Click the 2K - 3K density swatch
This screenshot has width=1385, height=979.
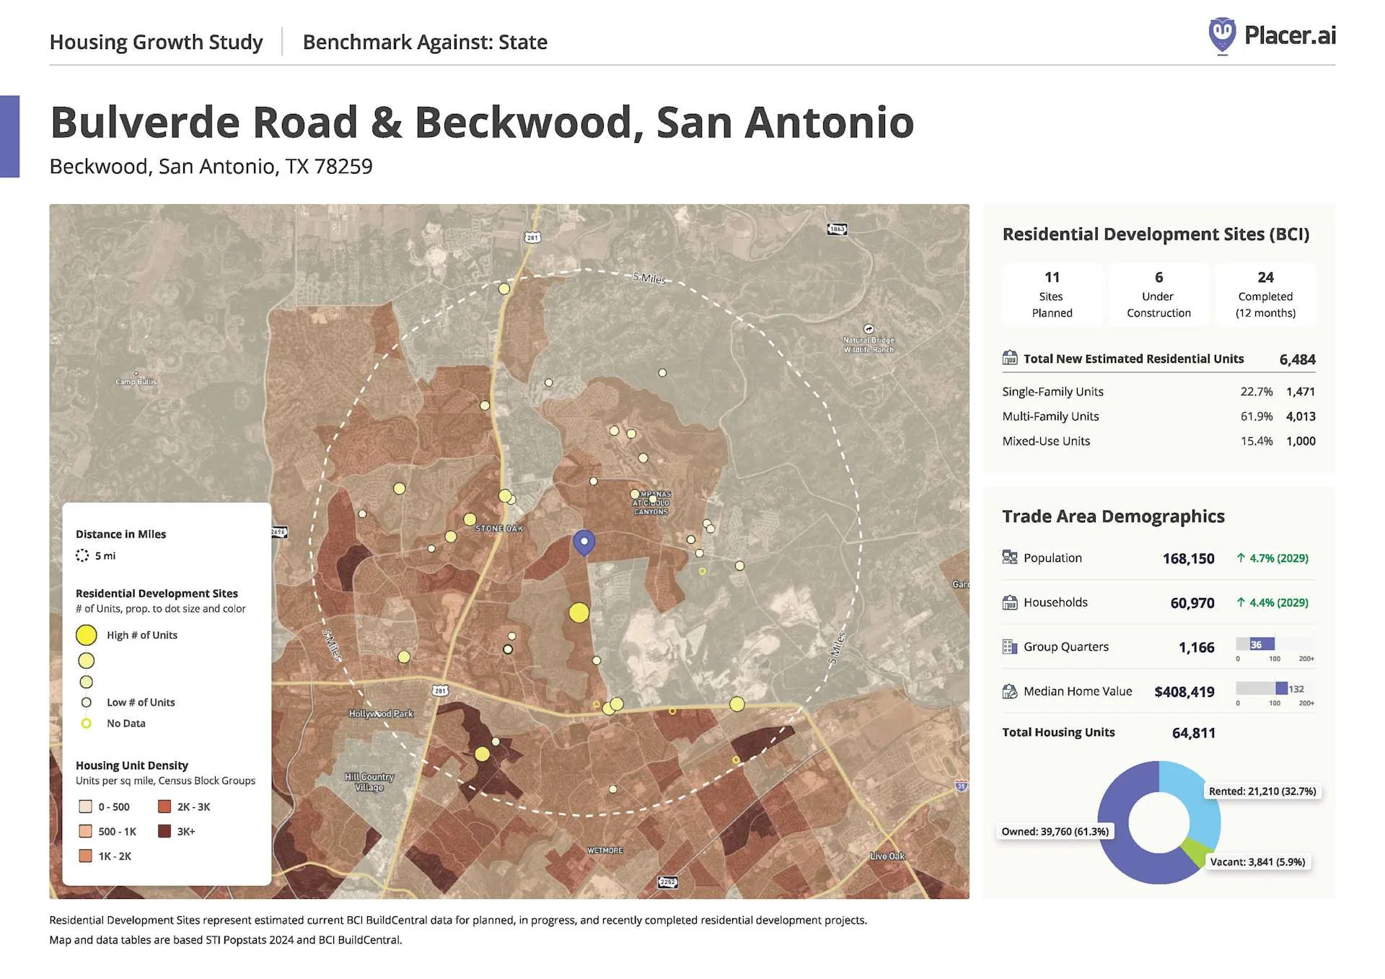pos(164,807)
